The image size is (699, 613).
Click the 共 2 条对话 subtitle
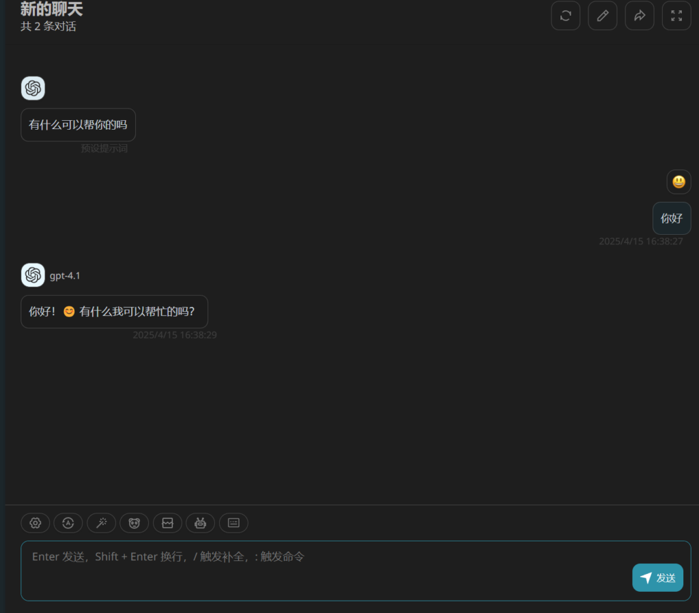[48, 26]
